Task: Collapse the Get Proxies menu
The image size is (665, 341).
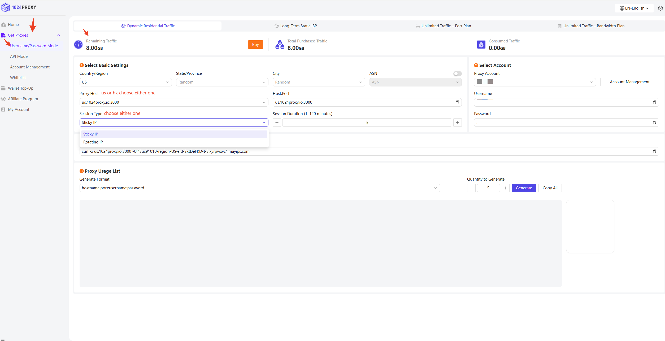Action: click(x=59, y=35)
